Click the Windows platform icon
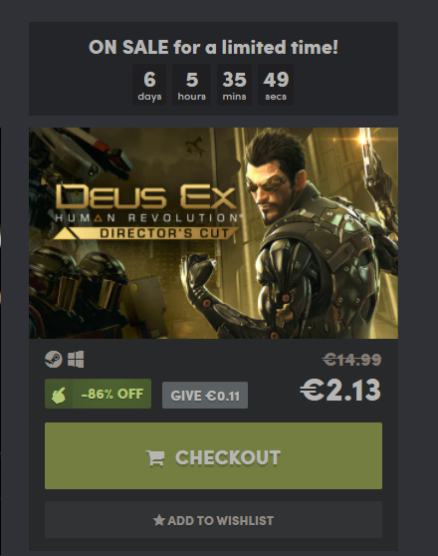This screenshot has width=438, height=556. (76, 359)
